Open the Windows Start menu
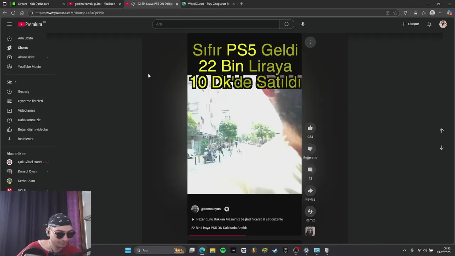Image resolution: width=455 pixels, height=256 pixels. tap(128, 250)
